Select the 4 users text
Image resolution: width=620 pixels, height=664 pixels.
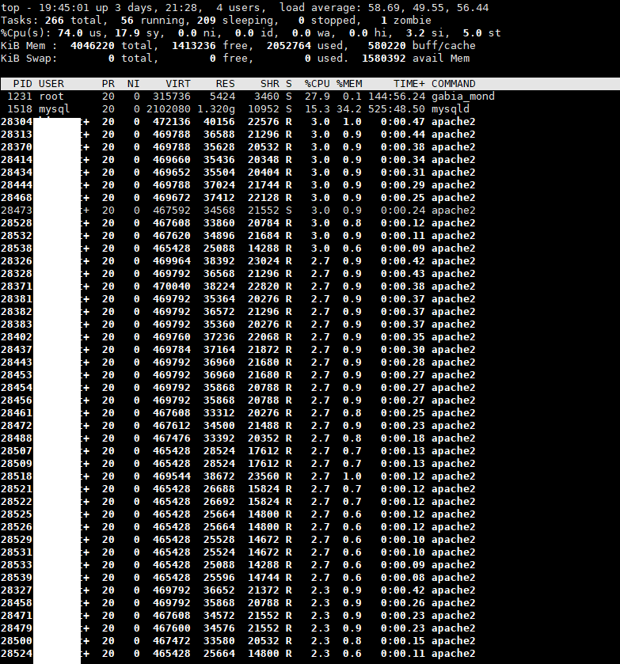point(238,8)
